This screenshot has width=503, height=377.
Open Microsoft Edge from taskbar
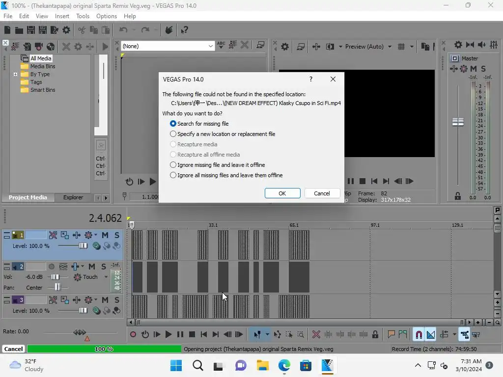click(x=284, y=365)
